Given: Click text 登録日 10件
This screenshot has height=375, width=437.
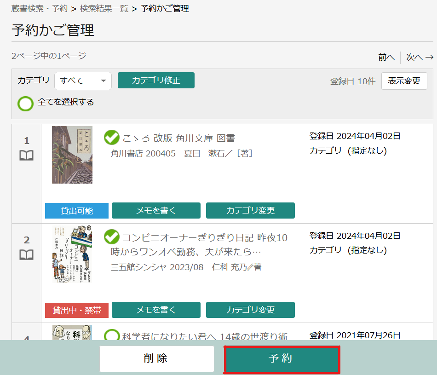Looking at the screenshot, I should [x=352, y=81].
